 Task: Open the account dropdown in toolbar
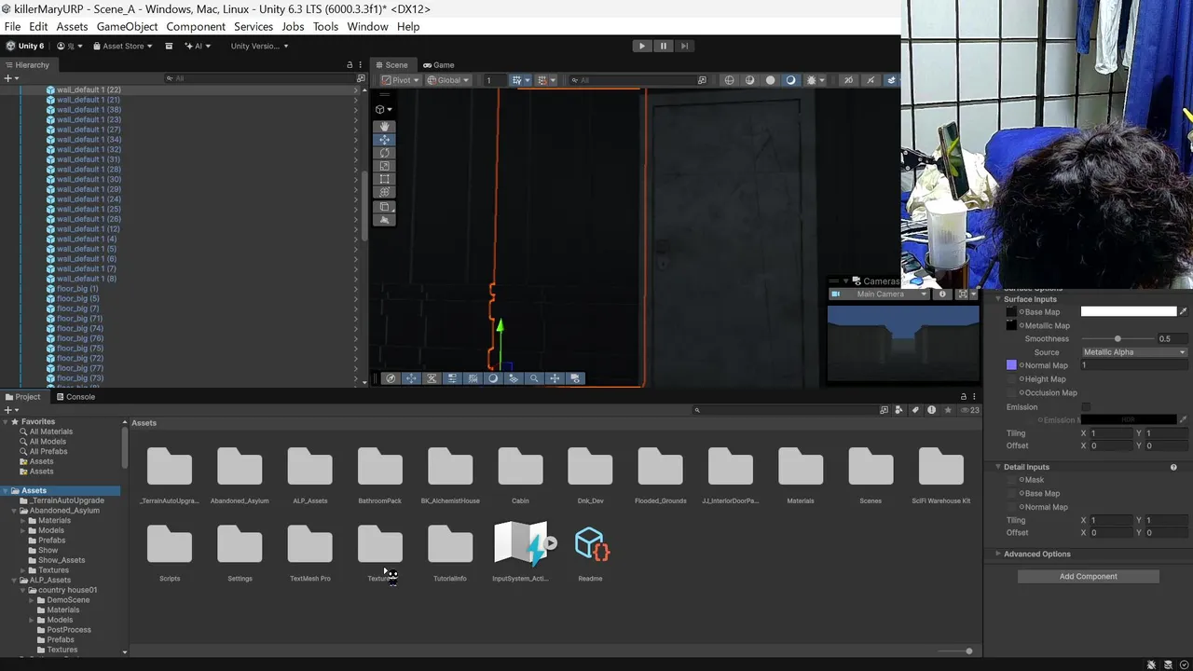click(x=69, y=46)
